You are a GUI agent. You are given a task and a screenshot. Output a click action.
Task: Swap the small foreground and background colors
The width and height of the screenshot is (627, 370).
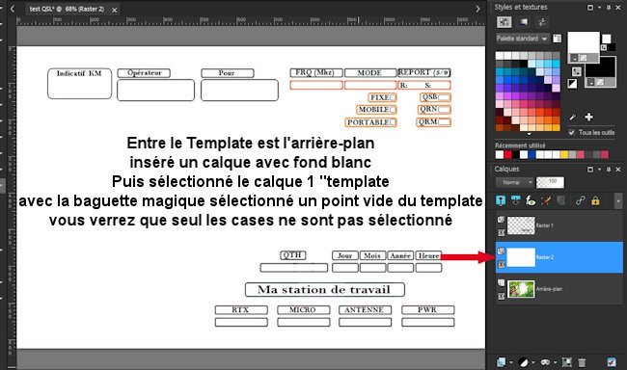point(604,48)
